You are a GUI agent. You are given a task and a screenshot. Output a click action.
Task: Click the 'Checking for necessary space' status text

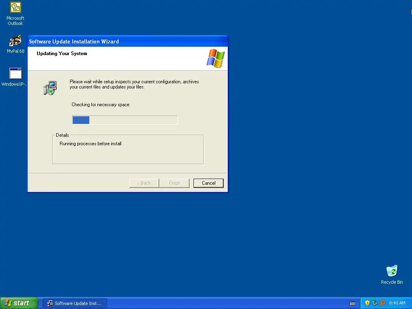click(100, 105)
